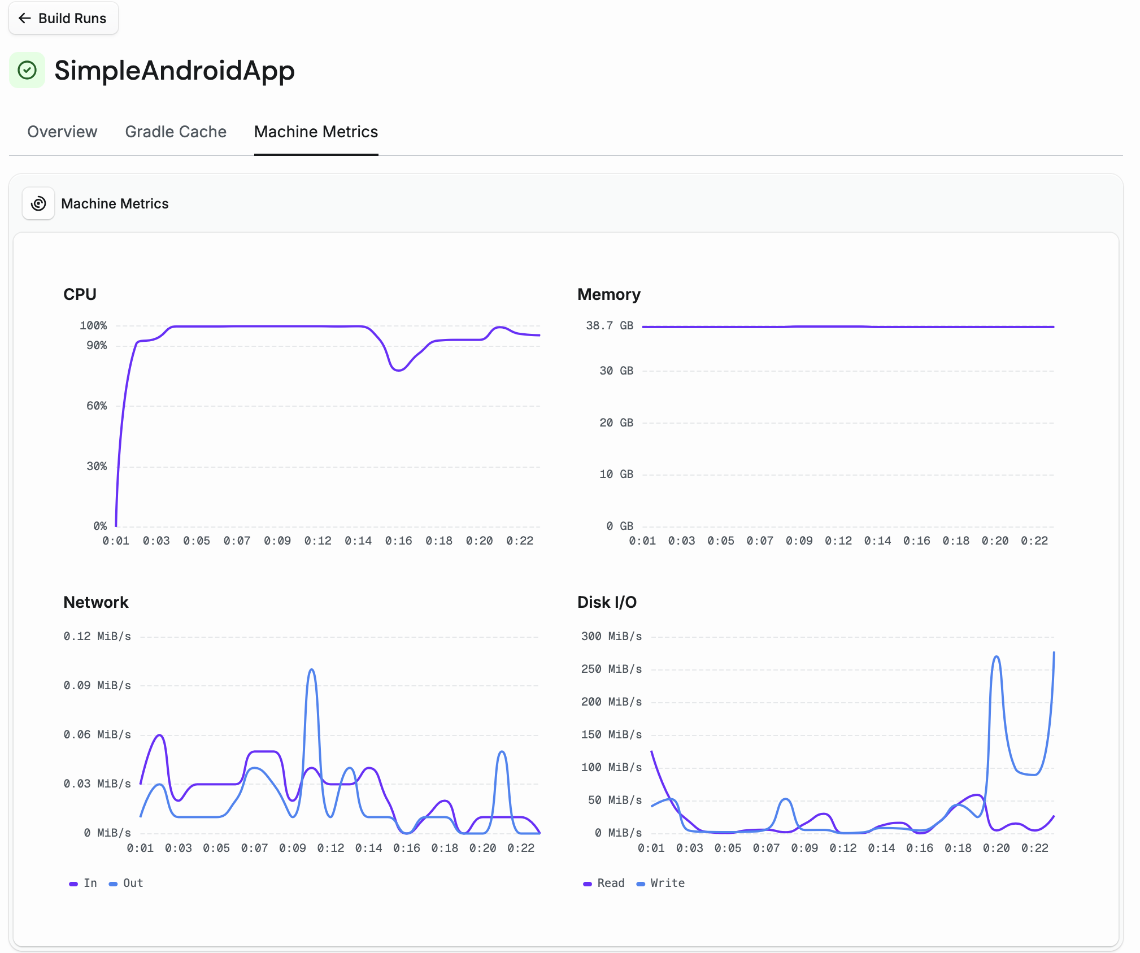
Task: Click the gauge icon beside Machine Metrics header
Action: tap(38, 203)
